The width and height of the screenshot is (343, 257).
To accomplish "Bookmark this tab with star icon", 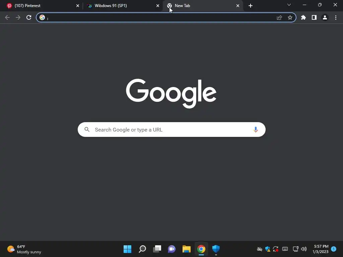I will coord(290,17).
